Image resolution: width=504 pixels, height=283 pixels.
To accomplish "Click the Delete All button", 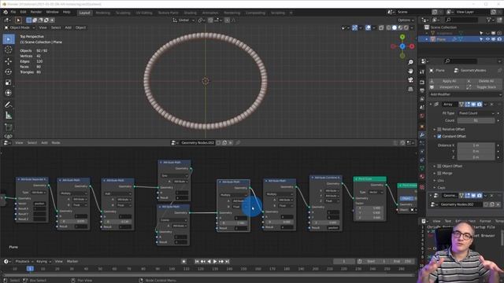I will click(x=484, y=81).
